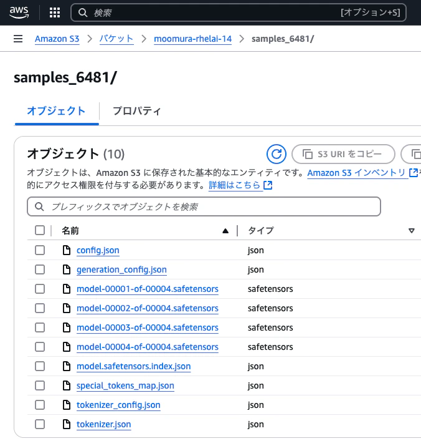Select the model-00003-of-00004.safetensors checkbox
This screenshot has width=421, height=441.
[x=40, y=327]
